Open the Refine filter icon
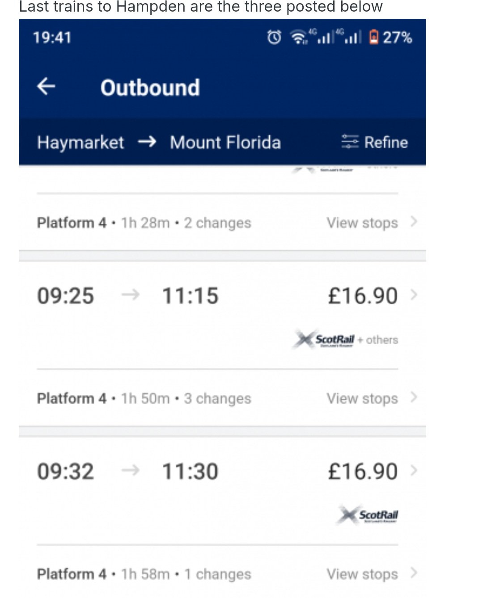This screenshot has width=483, height=598. pyautogui.click(x=350, y=142)
